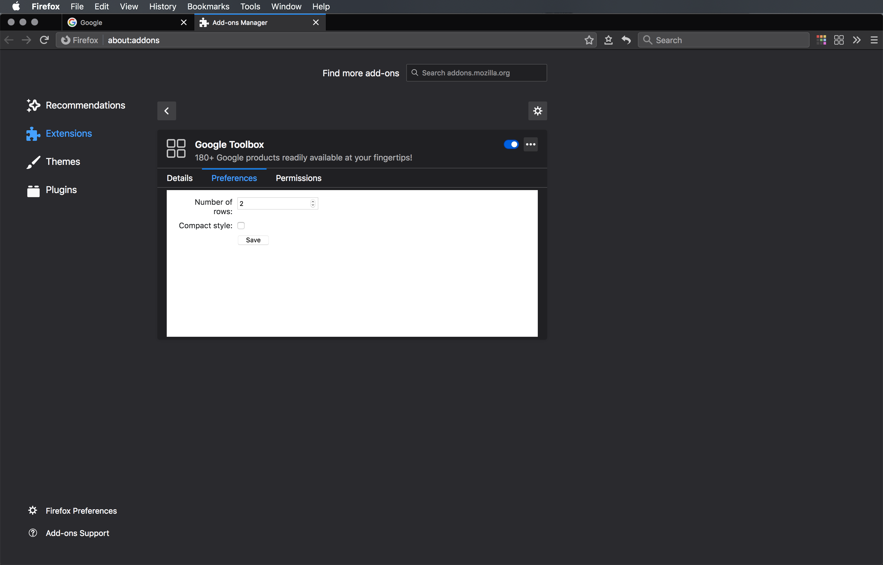The width and height of the screenshot is (883, 565).
Task: Expand the toolbar overflow chevron
Action: 856,40
